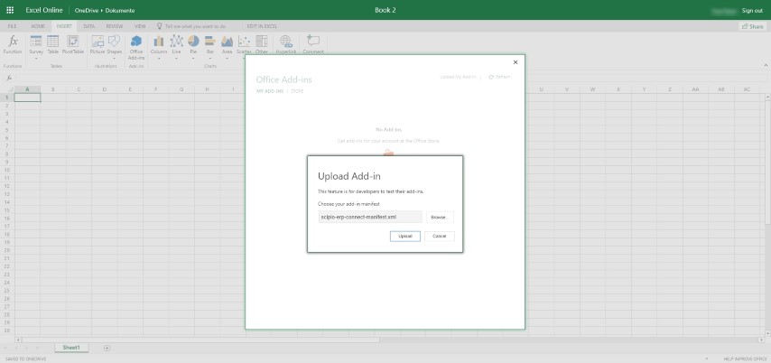The image size is (771, 363).
Task: Open the Office Add-ins ribbon icon
Action: [x=136, y=44]
